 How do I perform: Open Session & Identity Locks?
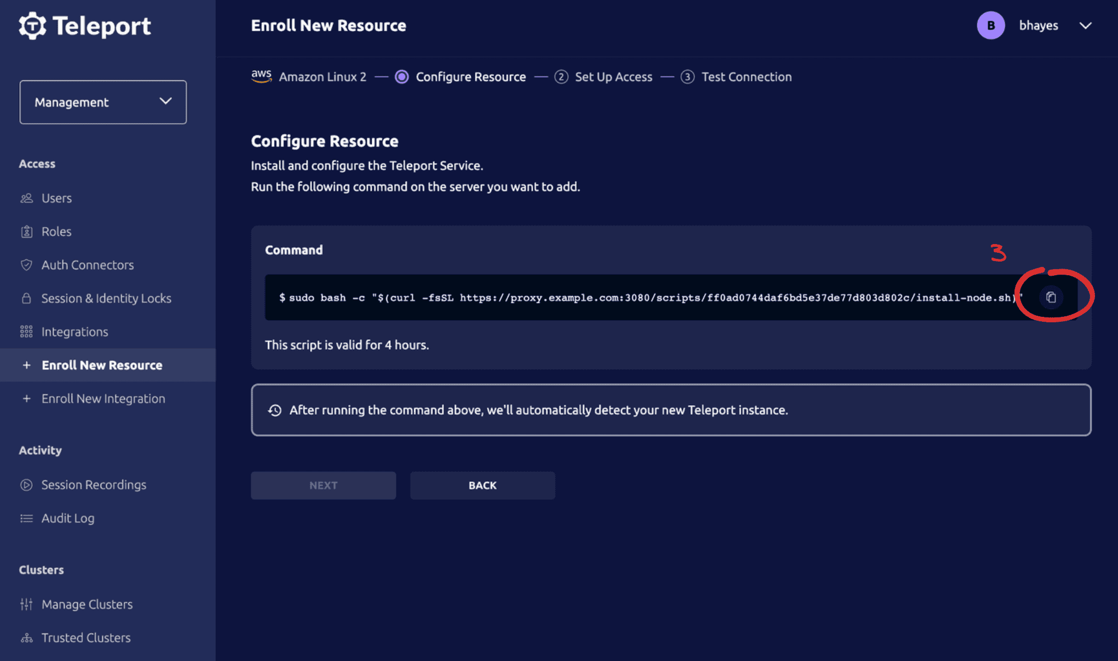(106, 298)
